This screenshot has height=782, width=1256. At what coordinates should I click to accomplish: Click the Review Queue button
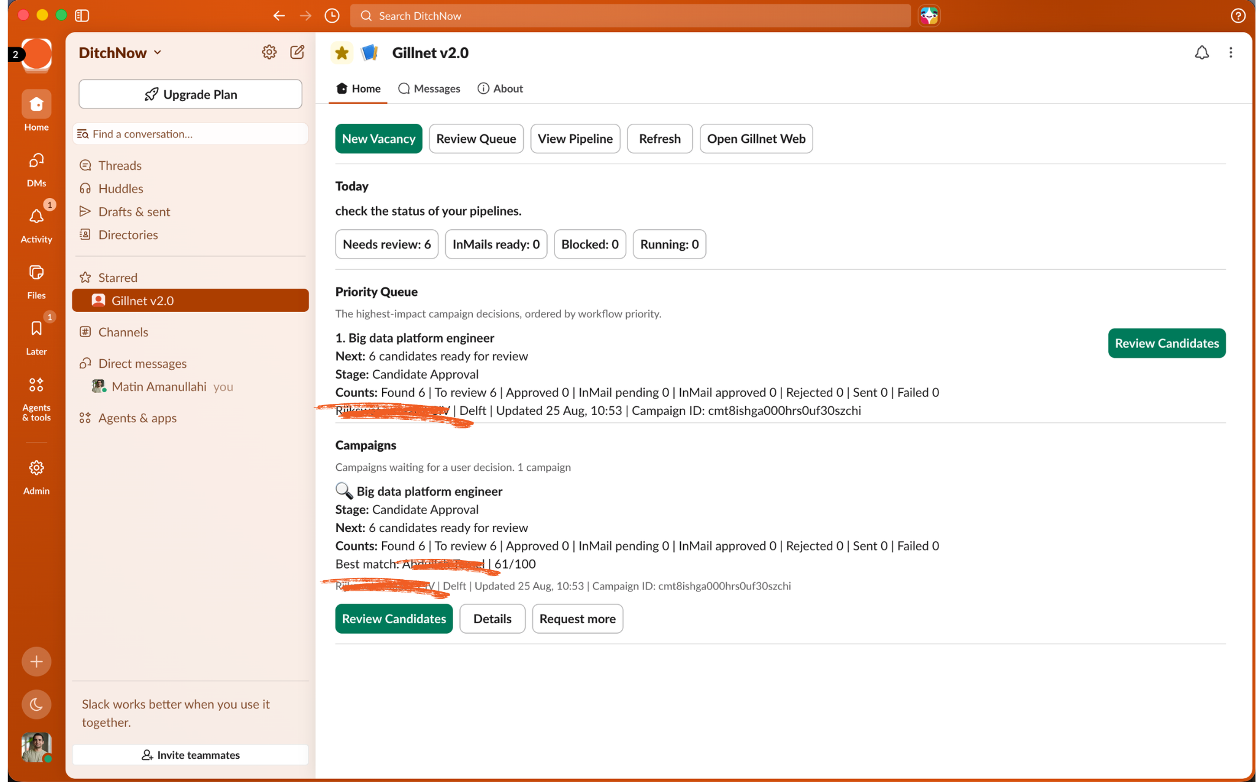(476, 139)
